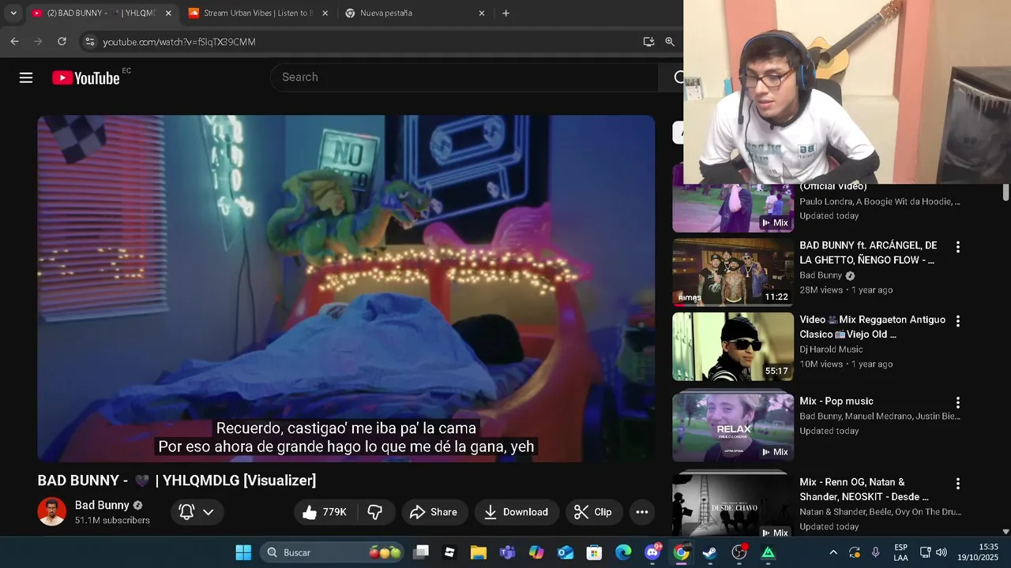Click the YouTube search input field
The height and width of the screenshot is (568, 1011).
[466, 77]
